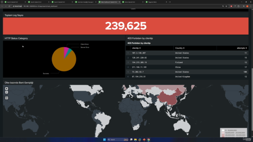The height and width of the screenshot is (142, 253).
Task: Open Task View from the taskbar
Action: point(131,140)
